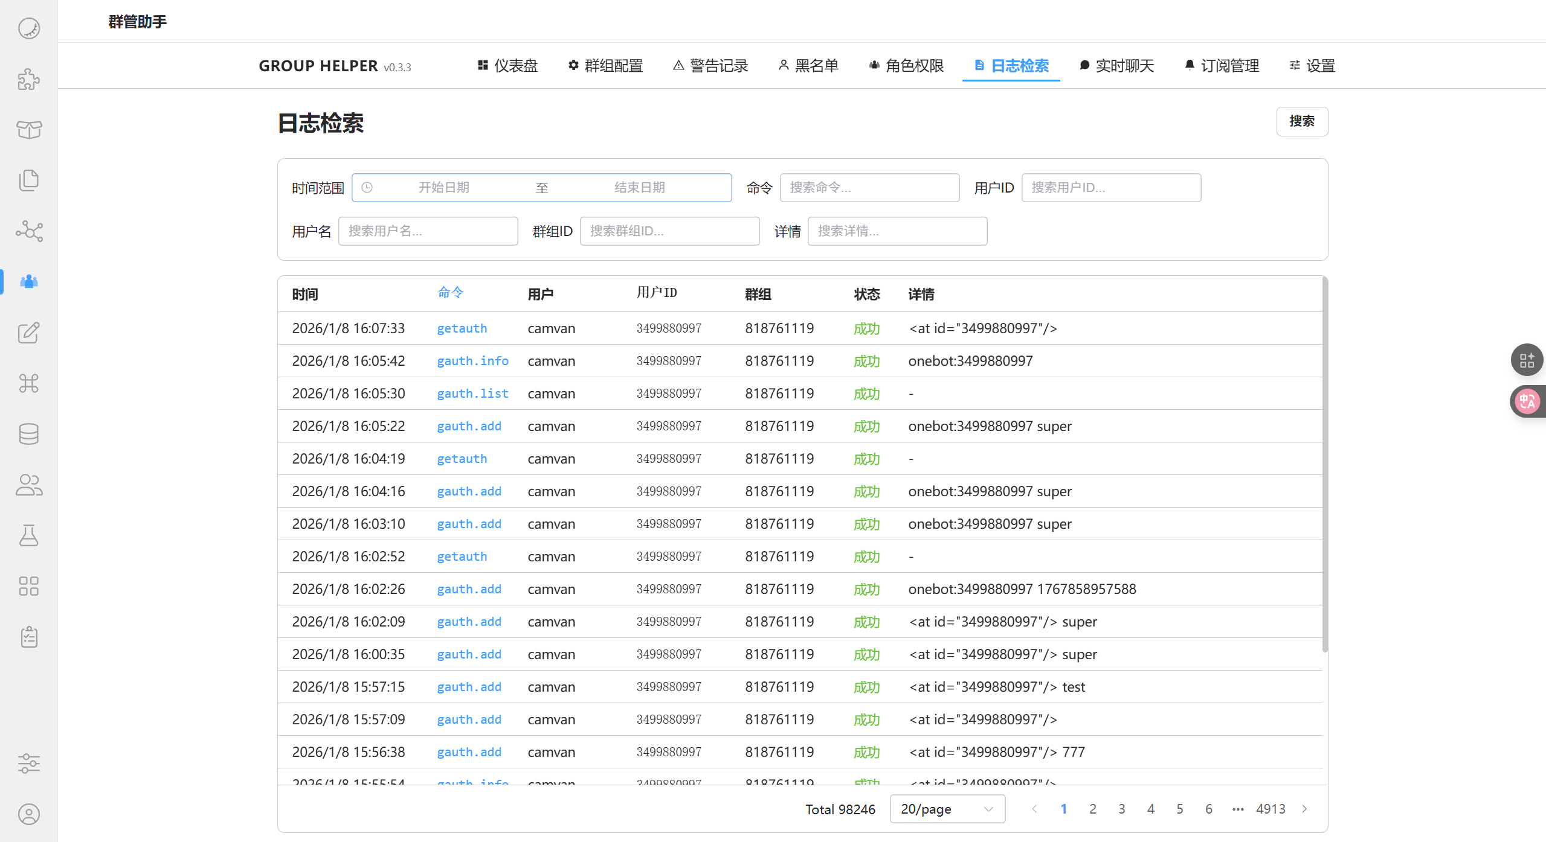The width and height of the screenshot is (1546, 842).
Task: Click the 搜索群组ID input field
Action: pyautogui.click(x=669, y=231)
